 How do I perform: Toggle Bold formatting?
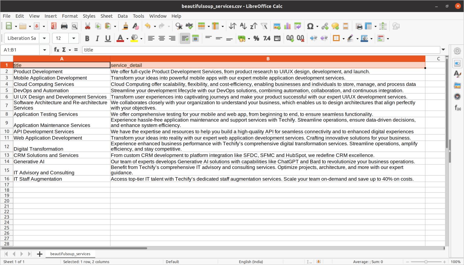pyautogui.click(x=87, y=38)
